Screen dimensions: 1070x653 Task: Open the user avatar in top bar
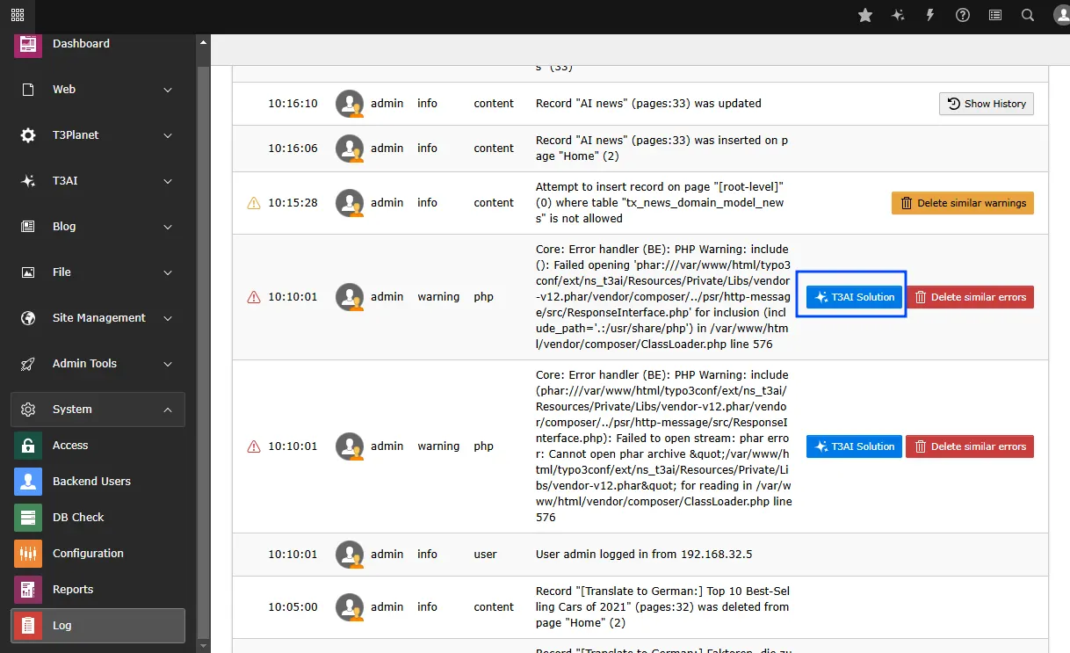[1060, 15]
